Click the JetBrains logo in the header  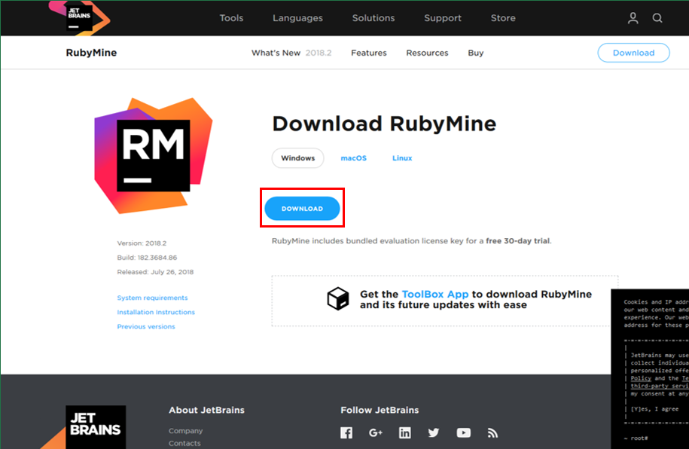(x=78, y=17)
